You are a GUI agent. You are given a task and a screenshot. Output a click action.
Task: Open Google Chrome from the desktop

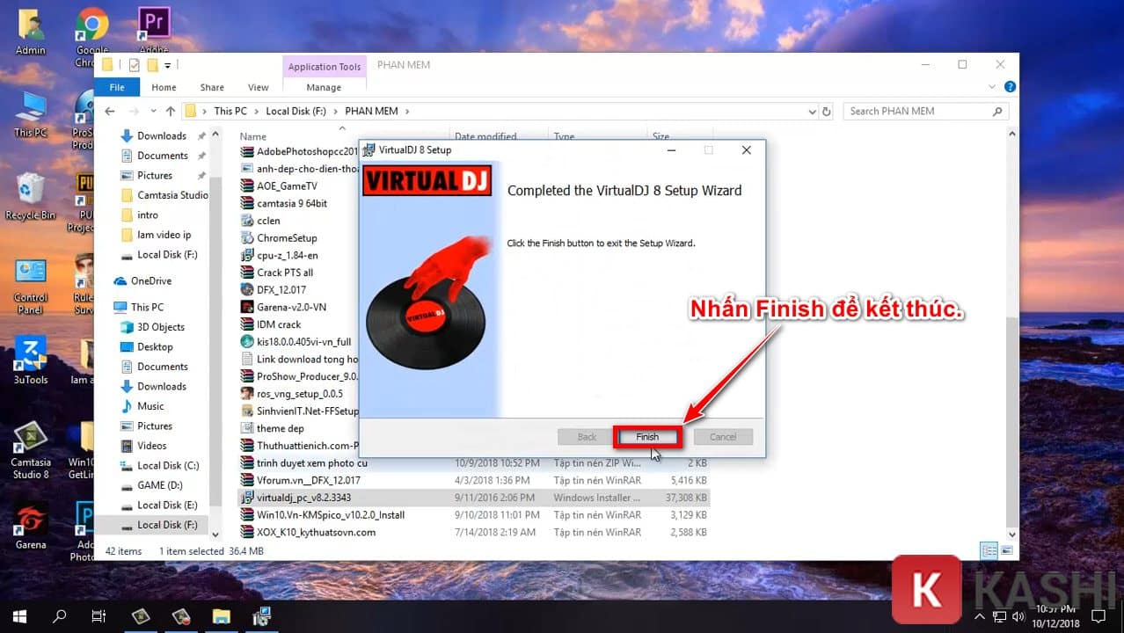point(91,22)
